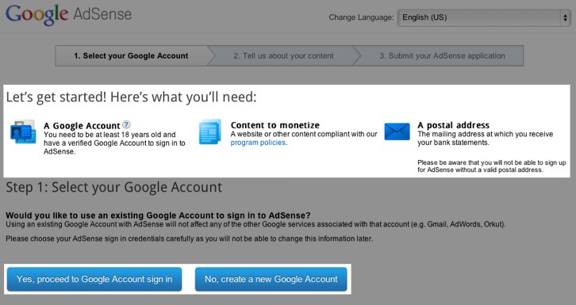576x305 pixels.
Task: Click the A Google Account heading
Action: click(82, 126)
